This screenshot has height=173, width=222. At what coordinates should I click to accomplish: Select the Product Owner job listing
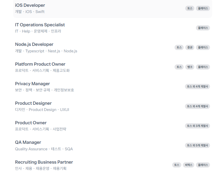tap(112, 126)
